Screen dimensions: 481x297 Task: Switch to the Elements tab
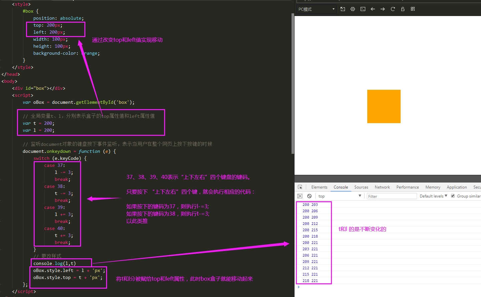[319, 187]
